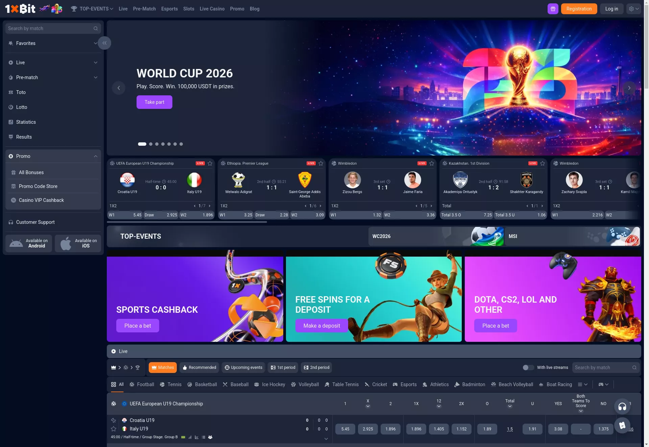649x447 pixels.
Task: Click Take part on World Cup banner
Action: click(x=154, y=102)
